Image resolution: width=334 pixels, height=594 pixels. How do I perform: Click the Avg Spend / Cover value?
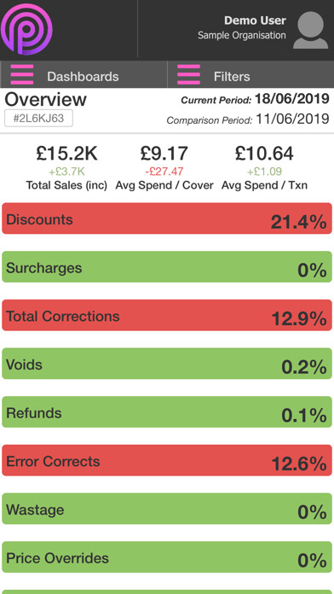pyautogui.click(x=164, y=154)
